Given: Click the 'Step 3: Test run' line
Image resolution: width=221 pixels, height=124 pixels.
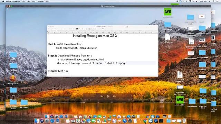Looking at the screenshot, I should [x=58, y=71].
